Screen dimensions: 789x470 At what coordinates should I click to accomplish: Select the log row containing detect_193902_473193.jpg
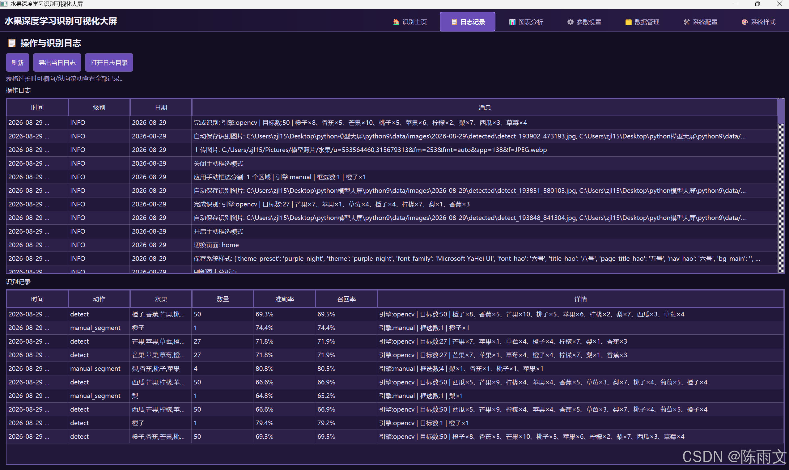tap(392, 136)
